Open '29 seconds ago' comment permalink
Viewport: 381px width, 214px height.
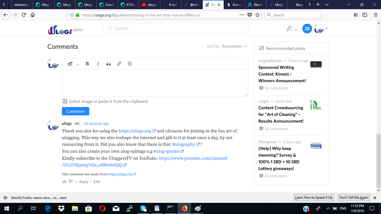96,123
